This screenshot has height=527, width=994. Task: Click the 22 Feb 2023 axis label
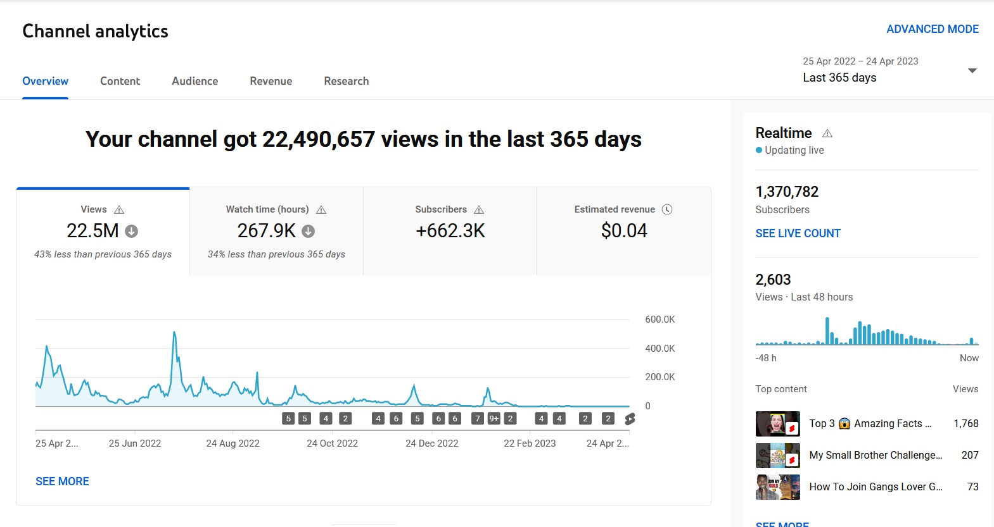pos(530,443)
